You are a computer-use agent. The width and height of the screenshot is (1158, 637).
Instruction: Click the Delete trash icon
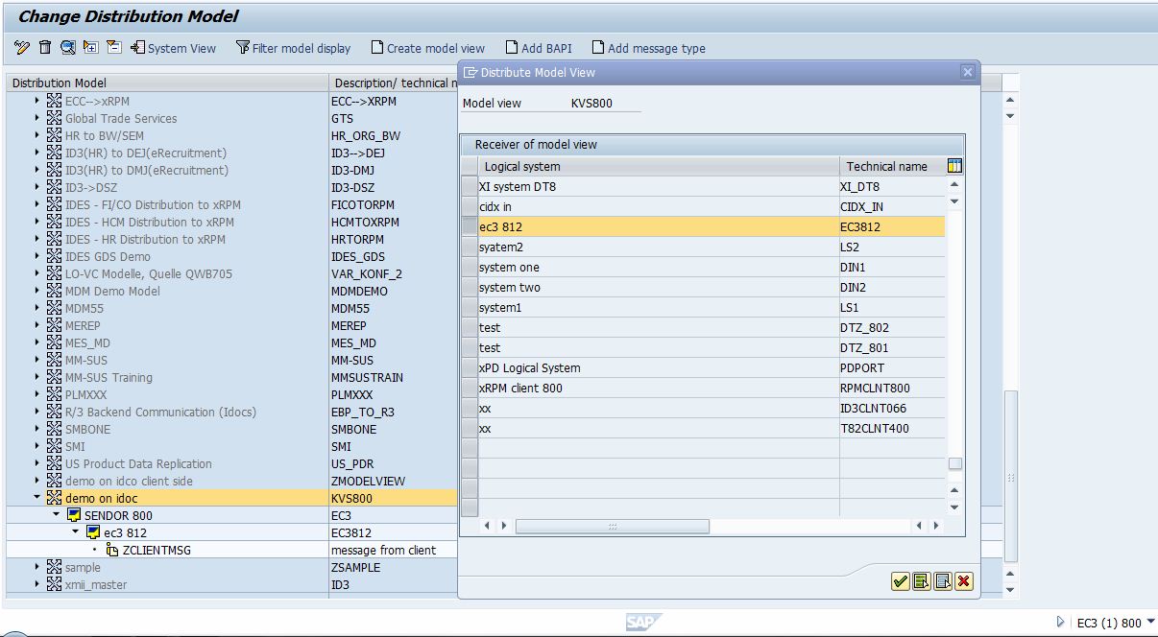click(x=44, y=47)
